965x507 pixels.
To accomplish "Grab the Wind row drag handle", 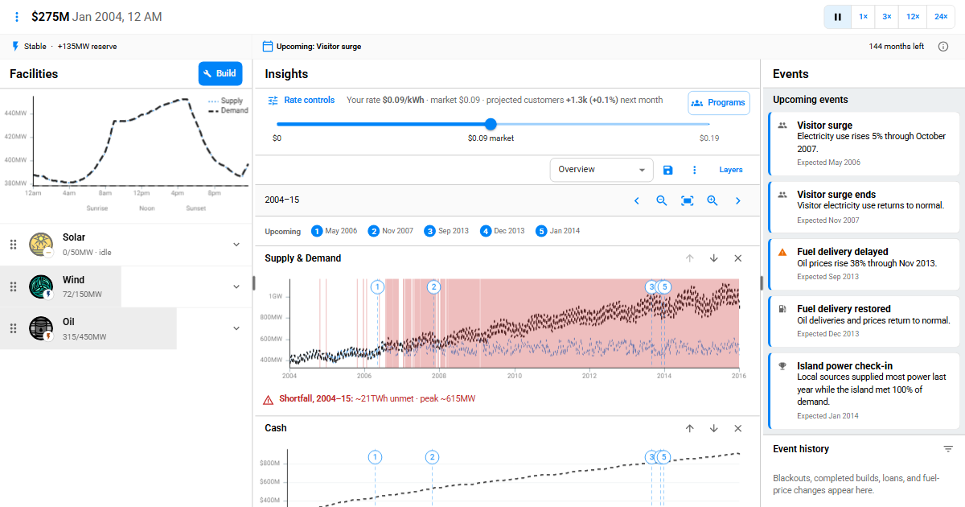I will 13,286.
